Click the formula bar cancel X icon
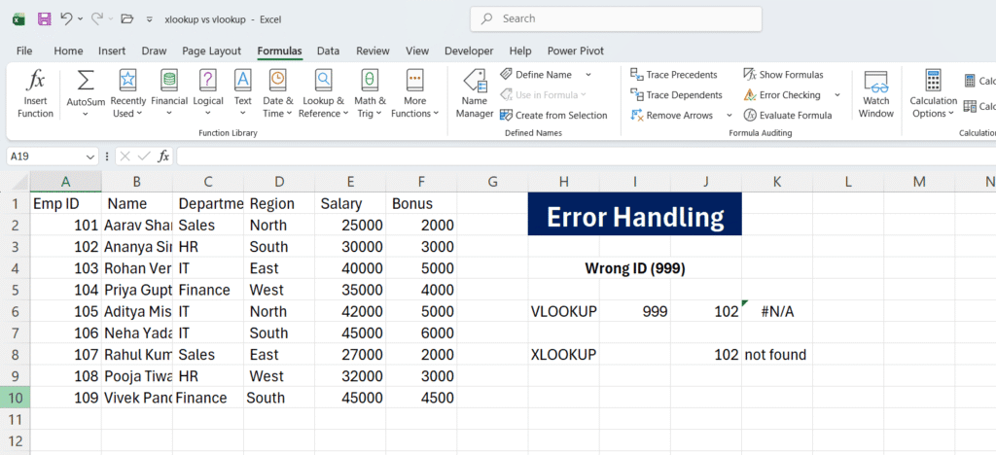Image resolution: width=996 pixels, height=455 pixels. click(x=125, y=157)
